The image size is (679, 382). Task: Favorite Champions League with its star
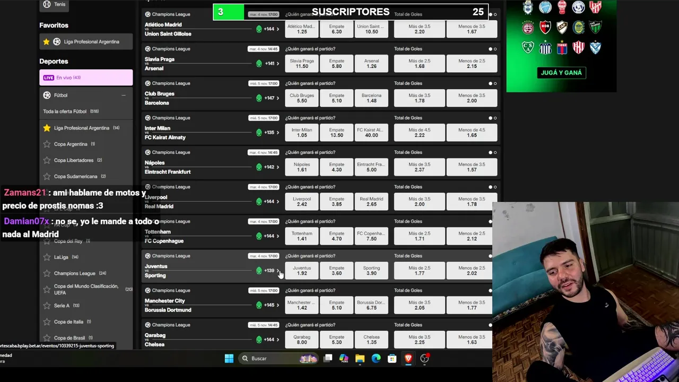tap(47, 273)
